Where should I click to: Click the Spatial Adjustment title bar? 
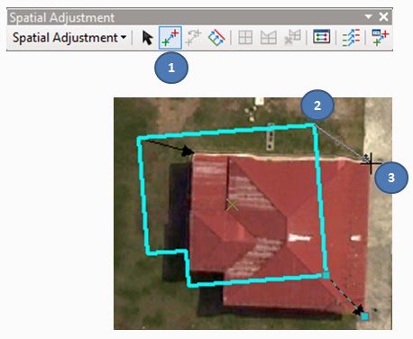pos(199,17)
